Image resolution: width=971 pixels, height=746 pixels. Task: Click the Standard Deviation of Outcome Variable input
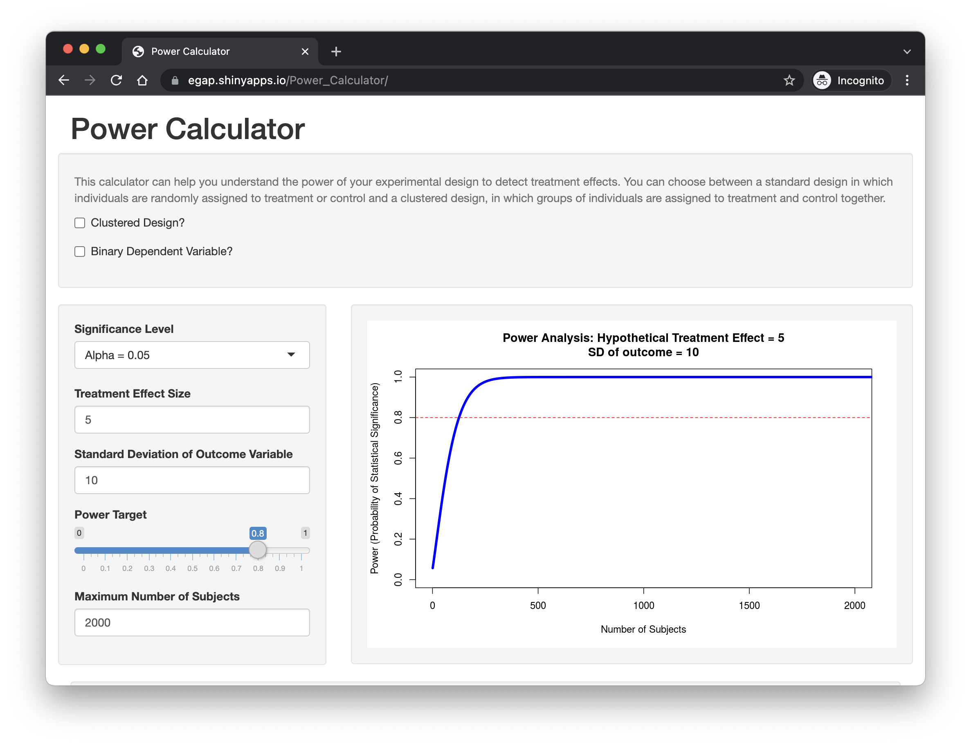192,480
